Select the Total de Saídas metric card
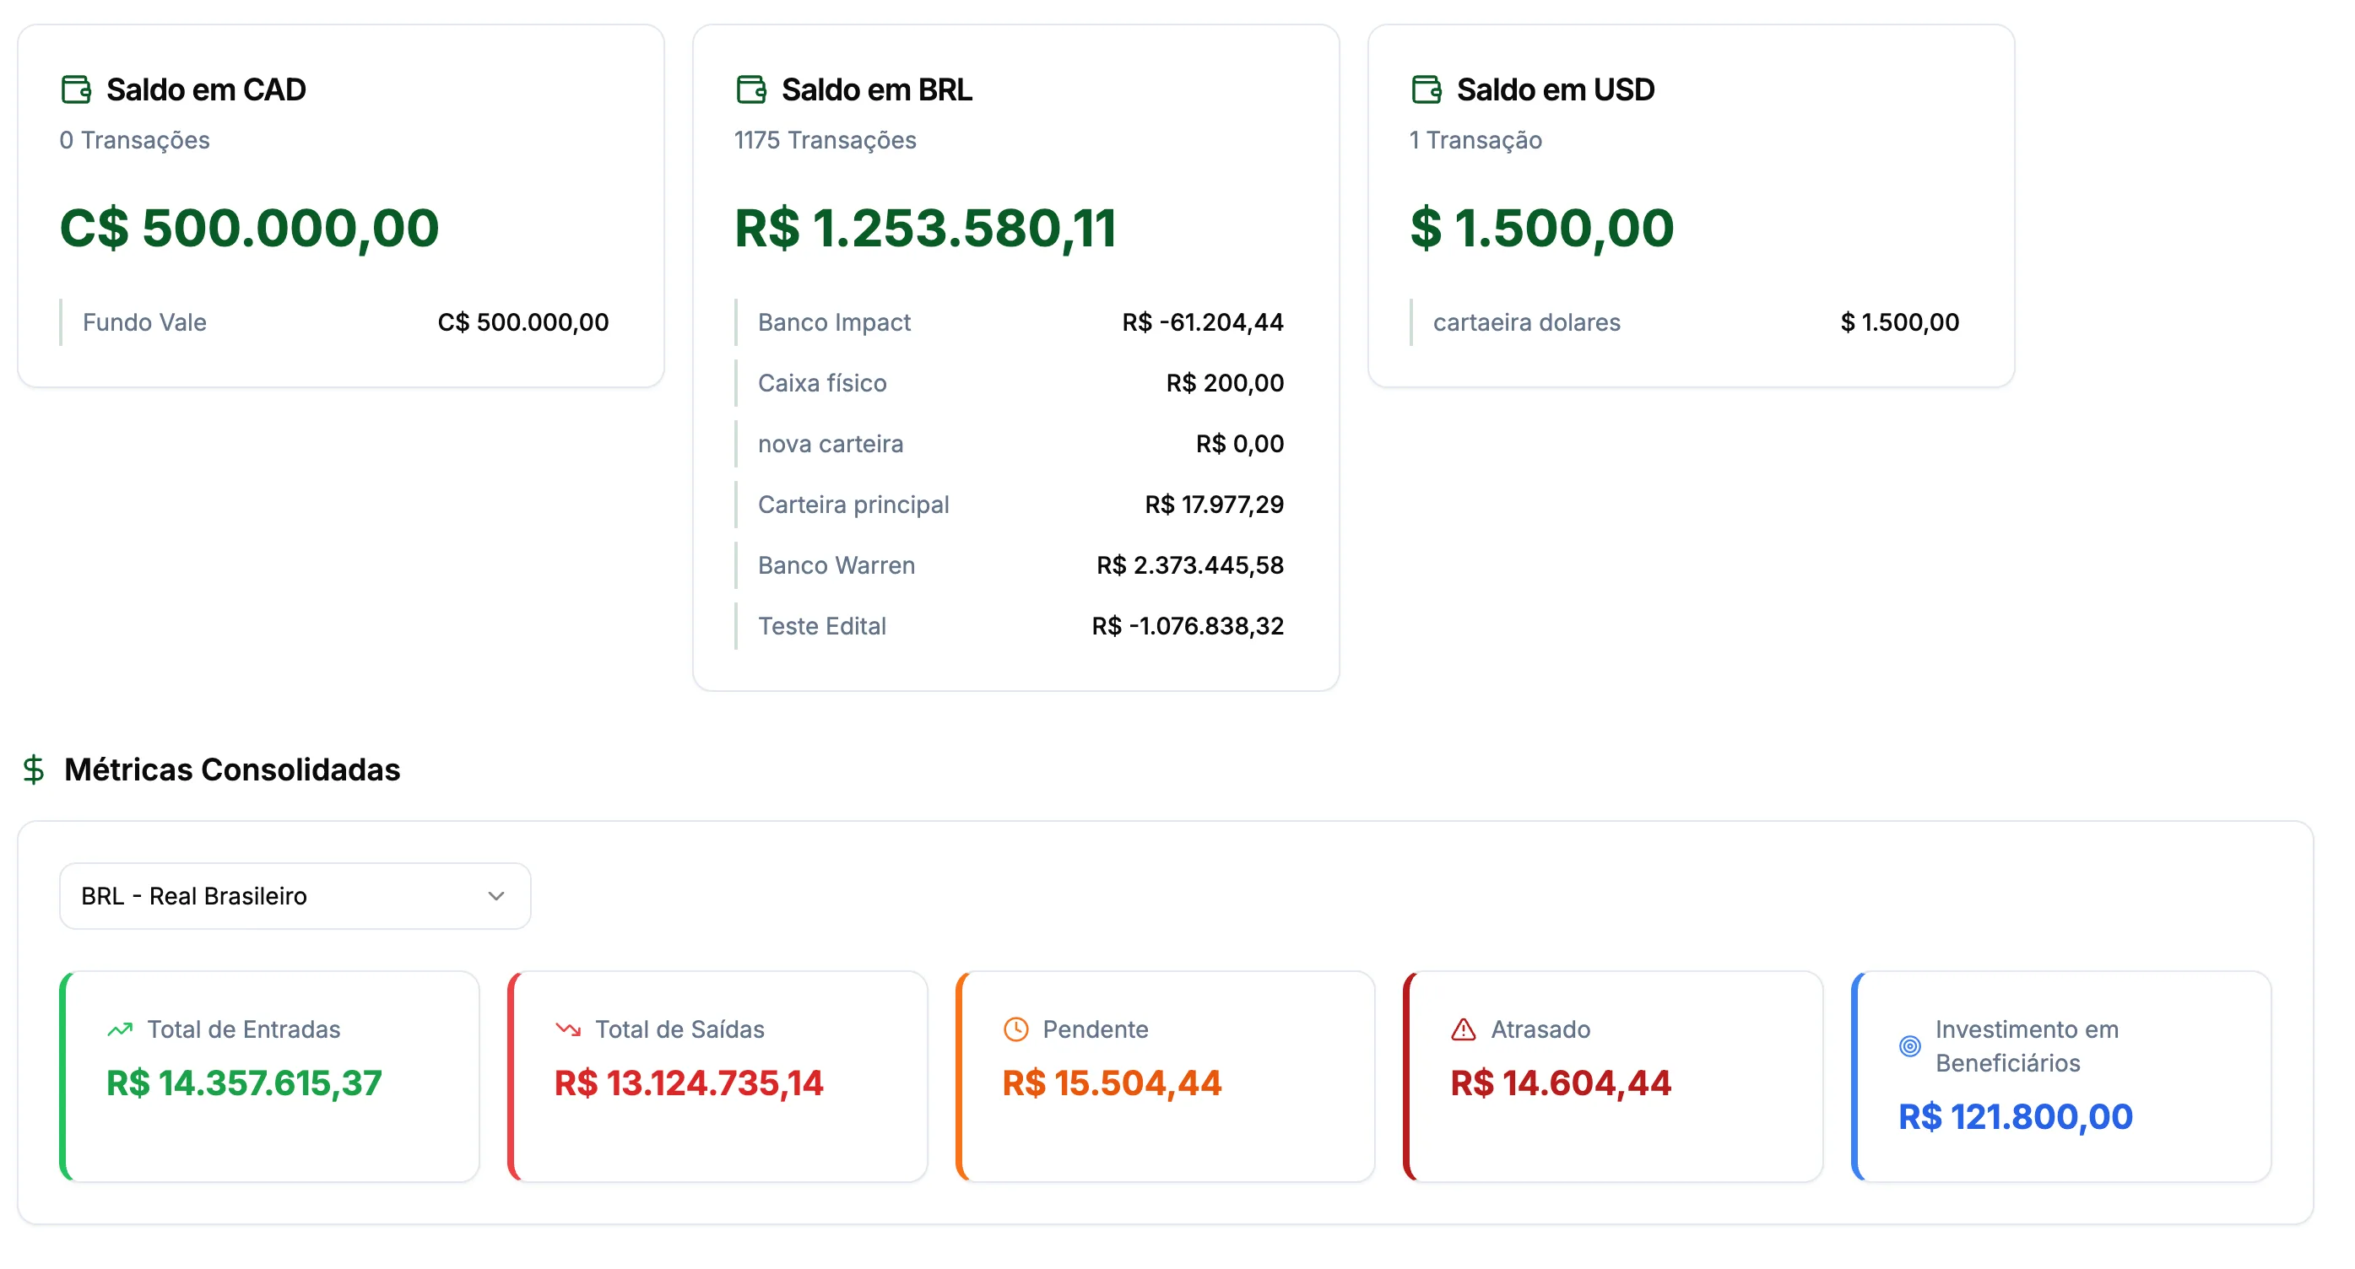2355x1269 pixels. pos(717,1077)
